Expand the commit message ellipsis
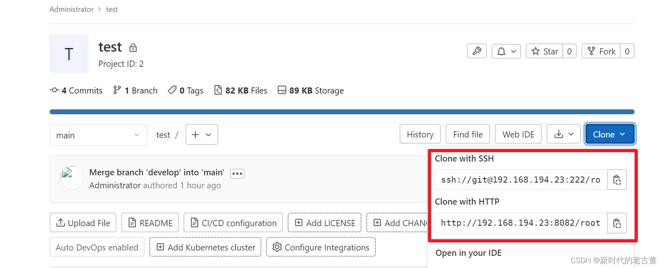Screen dimensions: 663x268 click(237, 174)
